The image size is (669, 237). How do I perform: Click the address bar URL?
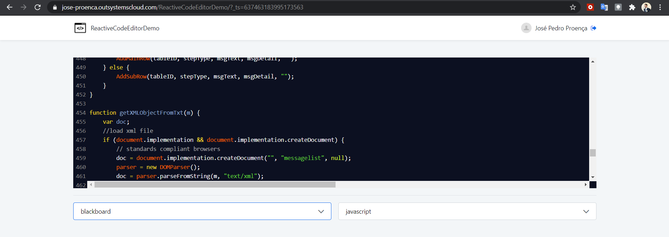(182, 7)
